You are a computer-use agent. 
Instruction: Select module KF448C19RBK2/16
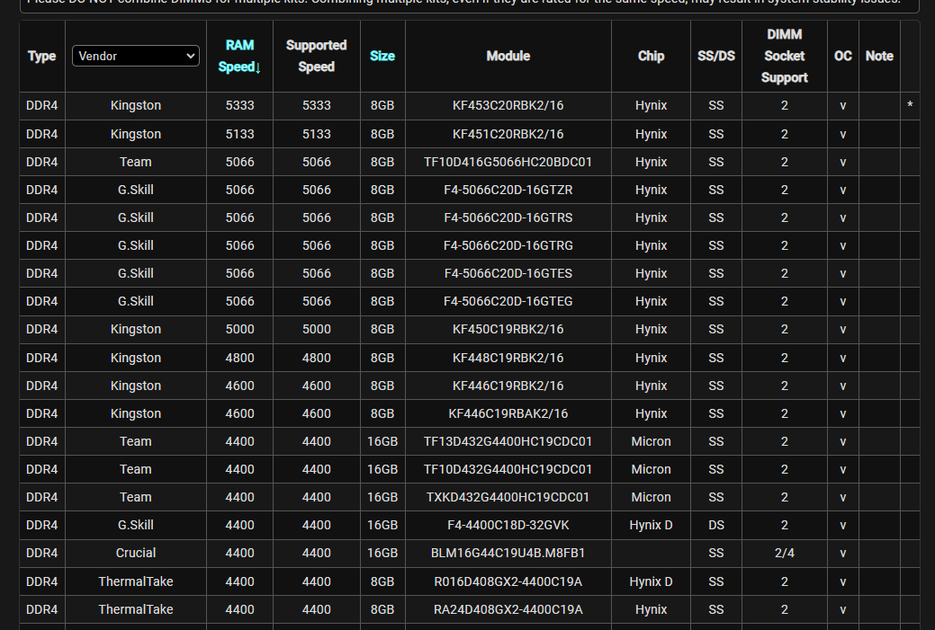click(508, 358)
